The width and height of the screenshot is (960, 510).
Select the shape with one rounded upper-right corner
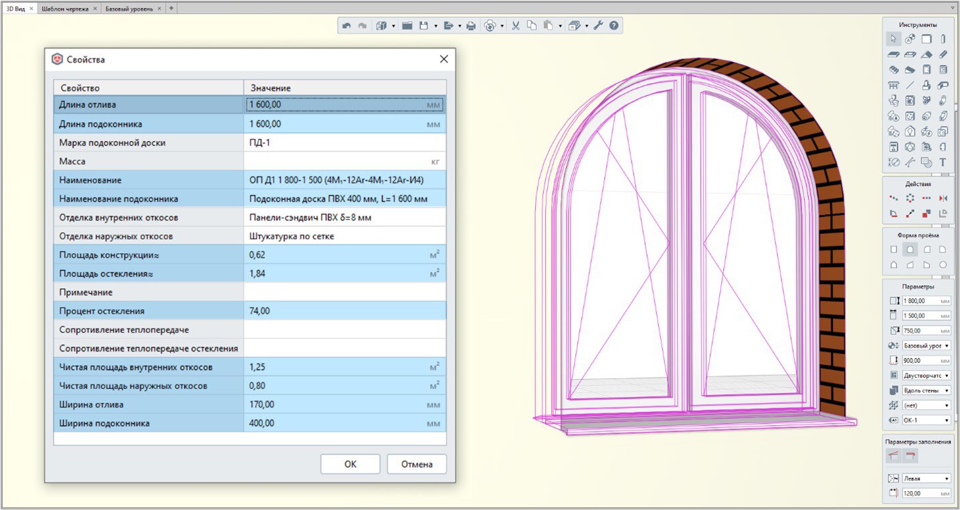[x=943, y=249]
